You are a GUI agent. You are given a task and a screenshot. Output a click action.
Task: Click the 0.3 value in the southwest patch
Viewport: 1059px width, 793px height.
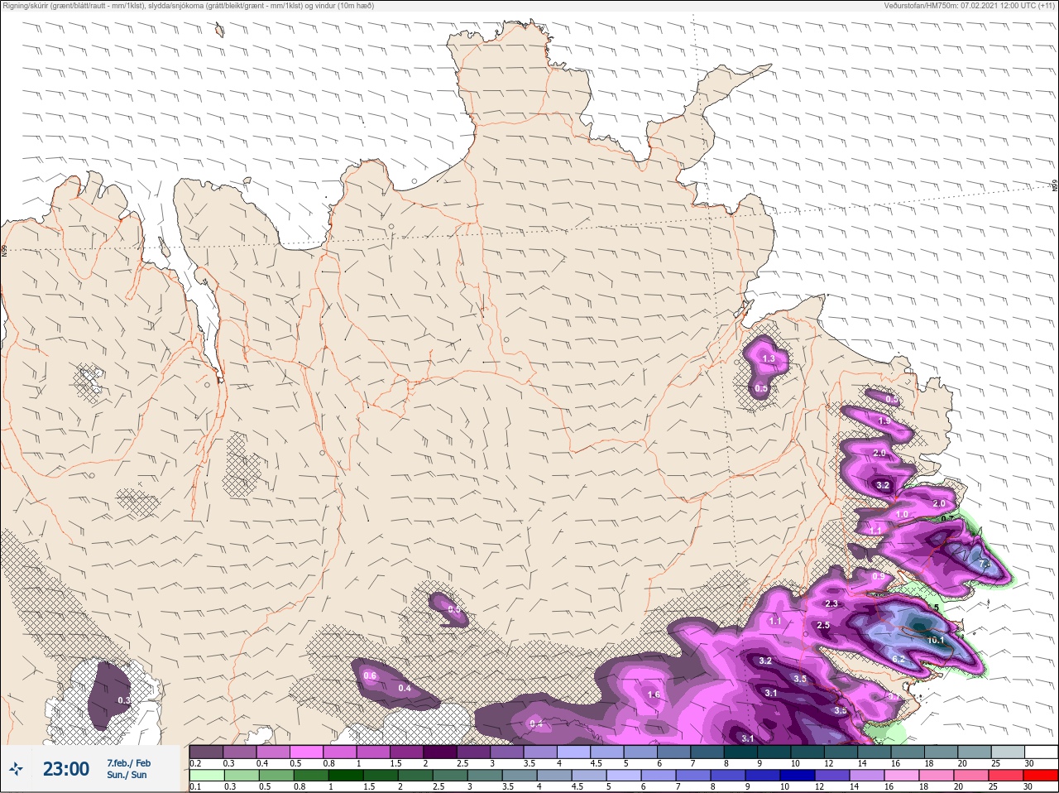point(124,700)
